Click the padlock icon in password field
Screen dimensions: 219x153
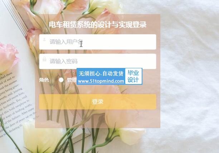click(44, 59)
